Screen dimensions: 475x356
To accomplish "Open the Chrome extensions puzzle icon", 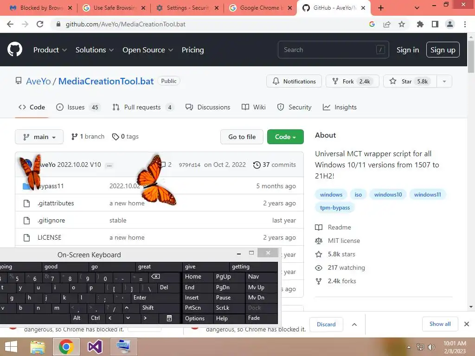I will pyautogui.click(x=420, y=24).
